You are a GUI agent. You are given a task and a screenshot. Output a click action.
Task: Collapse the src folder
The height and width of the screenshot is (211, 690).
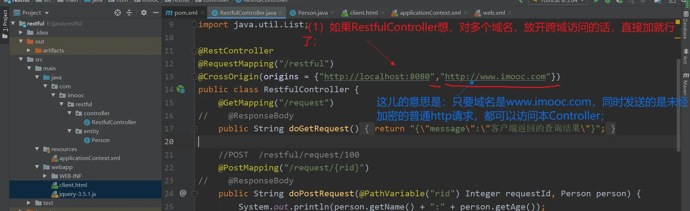click(x=21, y=59)
